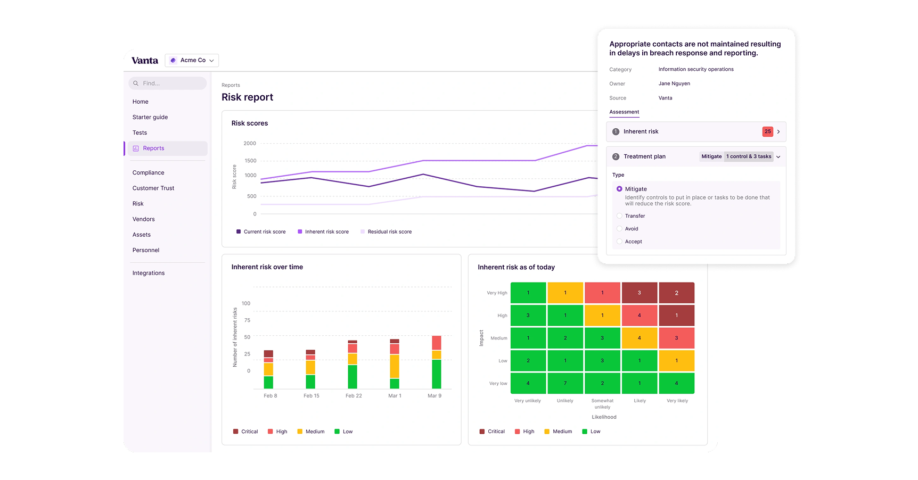This screenshot has height=480, width=918.
Task: Open Assets in the sidebar
Action: [x=142, y=235]
